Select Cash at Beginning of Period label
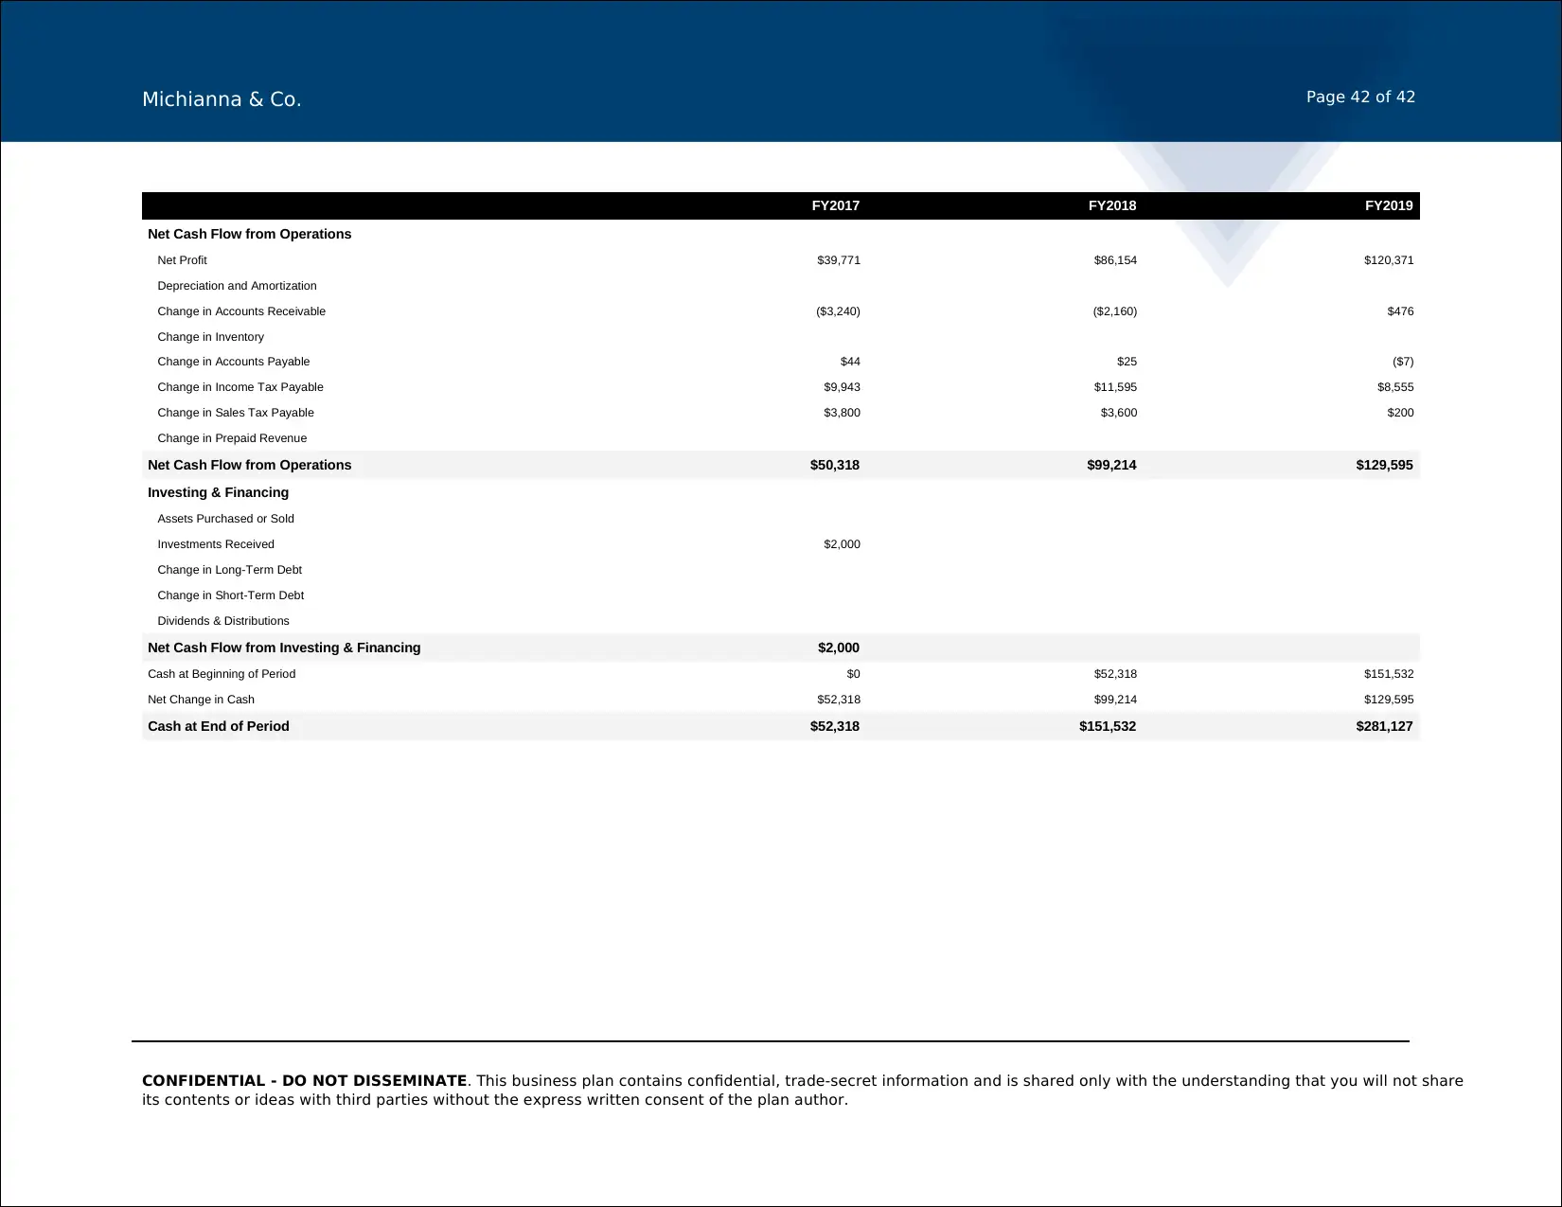 point(222,674)
